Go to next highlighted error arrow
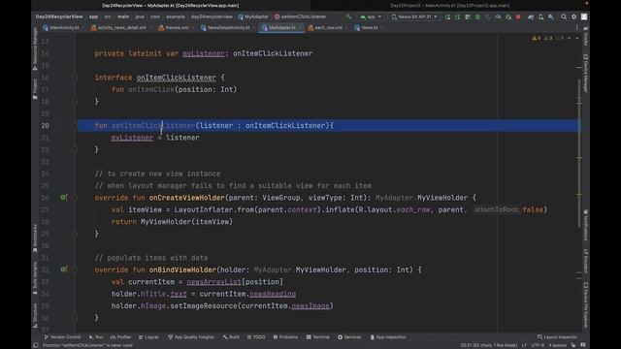This screenshot has width=621, height=349. click(x=577, y=38)
